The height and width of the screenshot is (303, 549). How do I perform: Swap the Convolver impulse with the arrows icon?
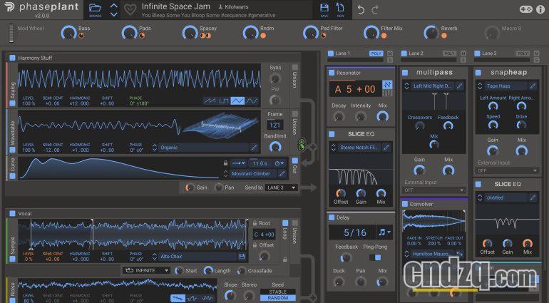tap(459, 254)
